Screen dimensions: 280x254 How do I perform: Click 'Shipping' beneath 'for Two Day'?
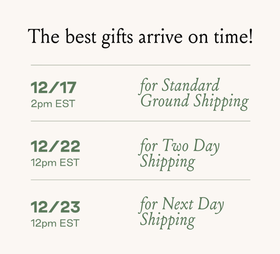pos(168,162)
